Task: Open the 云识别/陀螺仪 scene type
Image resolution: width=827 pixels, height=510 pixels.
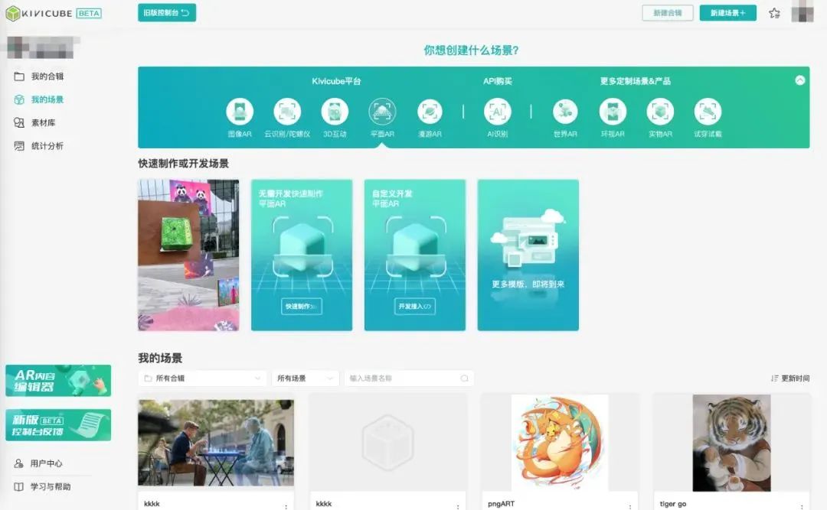Action: tap(288, 114)
